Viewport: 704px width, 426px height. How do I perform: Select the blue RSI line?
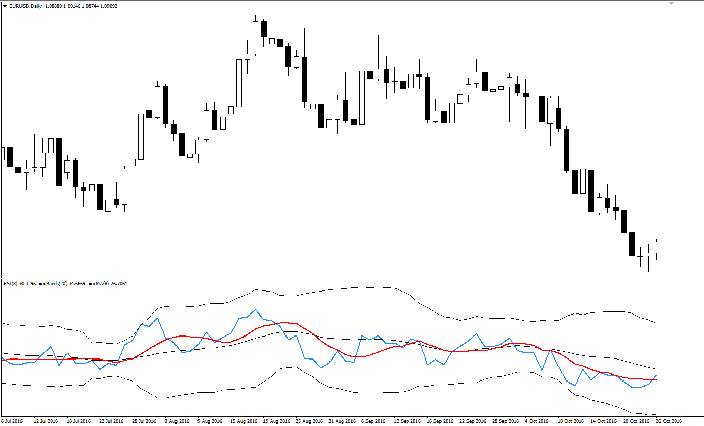point(255,310)
